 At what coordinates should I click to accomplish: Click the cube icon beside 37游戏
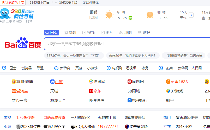pos(168,91)
